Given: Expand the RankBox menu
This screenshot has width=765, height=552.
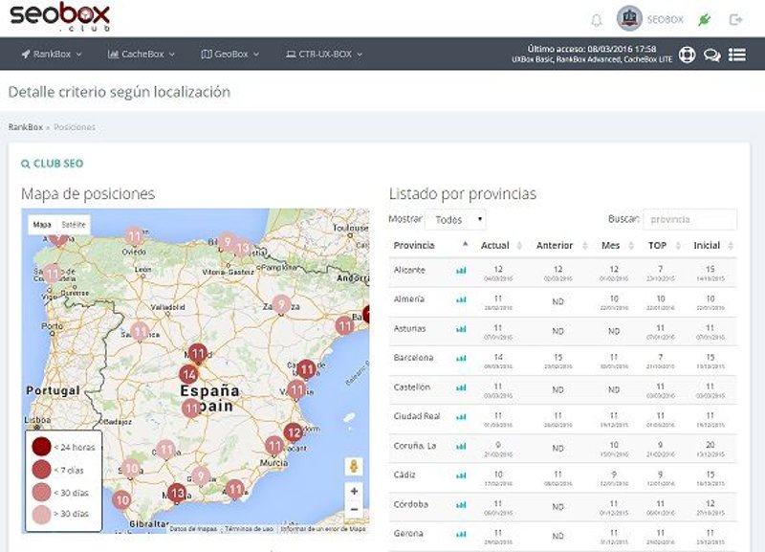Looking at the screenshot, I should pos(52,55).
